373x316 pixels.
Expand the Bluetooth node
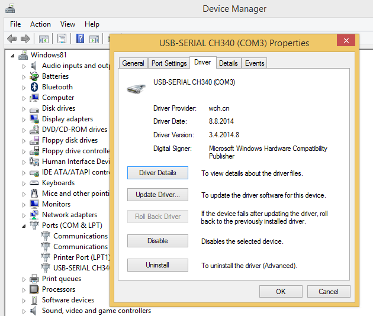(x=24, y=88)
